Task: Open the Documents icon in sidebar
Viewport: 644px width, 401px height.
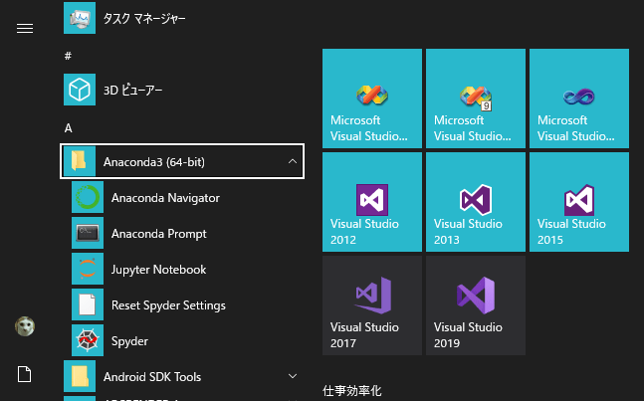Action: click(x=24, y=374)
